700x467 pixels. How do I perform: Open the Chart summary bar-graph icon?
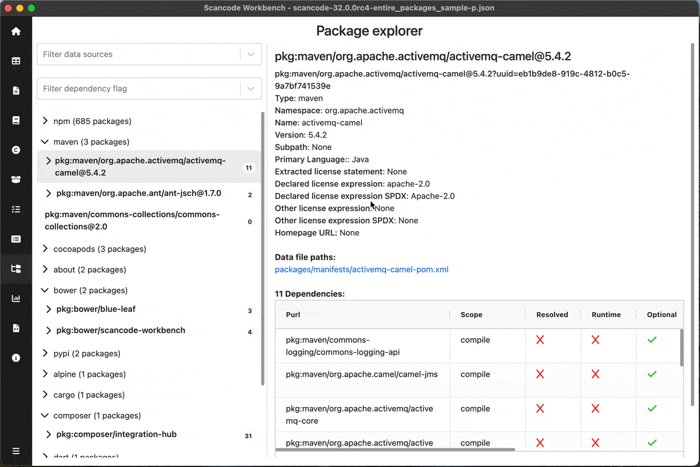point(16,299)
